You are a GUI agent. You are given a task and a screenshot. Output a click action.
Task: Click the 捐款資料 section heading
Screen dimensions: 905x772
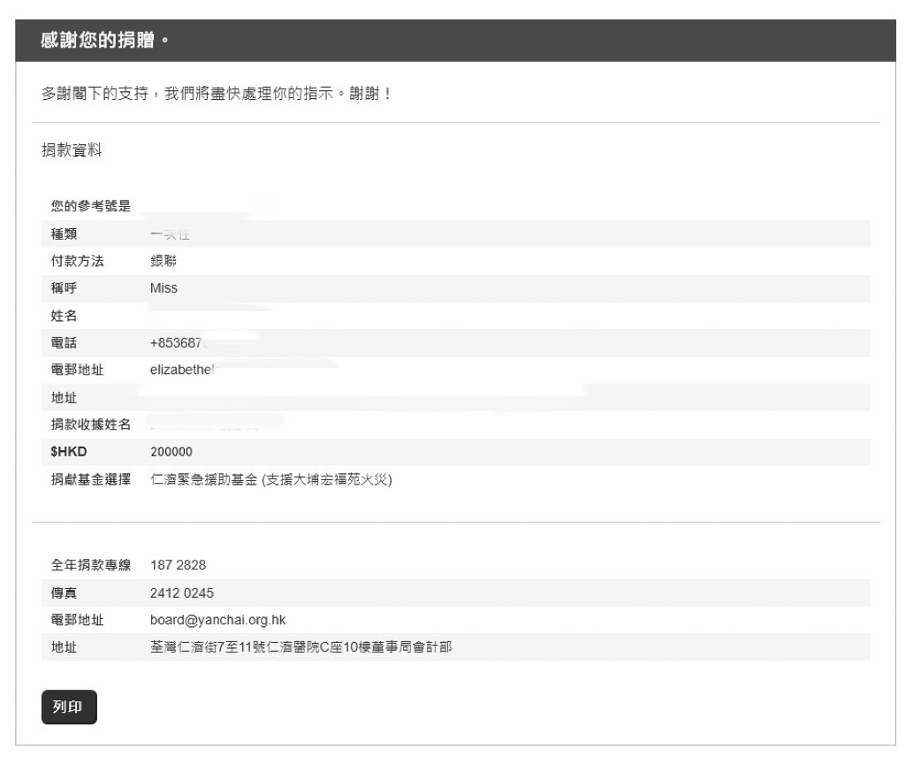click(72, 150)
